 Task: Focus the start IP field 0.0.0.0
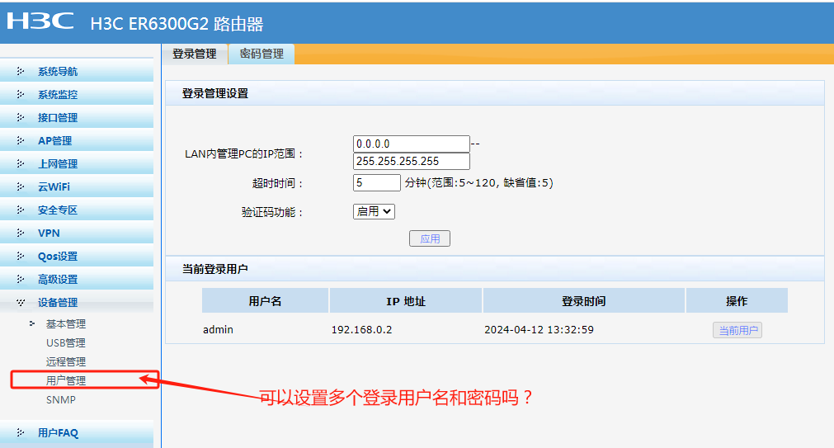pos(411,144)
